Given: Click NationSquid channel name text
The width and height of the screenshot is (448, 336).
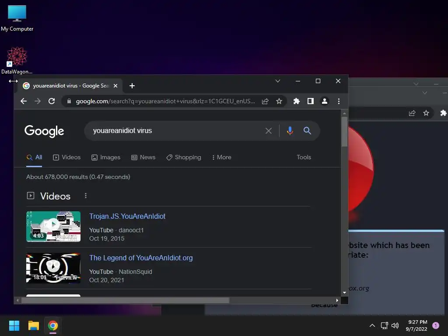Looking at the screenshot, I should coord(136,272).
